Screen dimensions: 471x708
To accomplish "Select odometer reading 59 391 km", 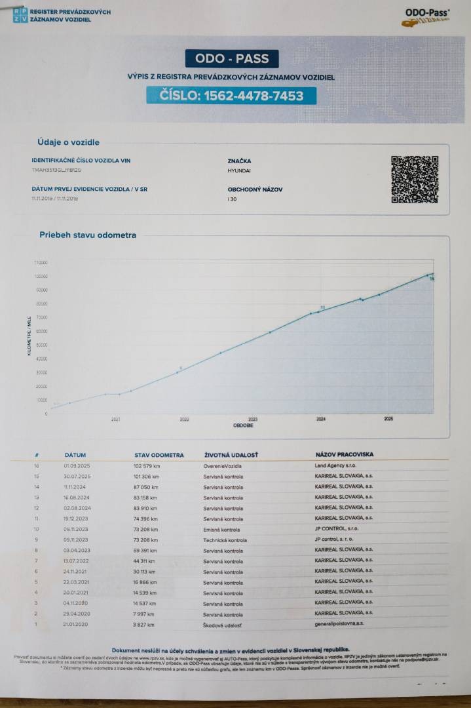I will 145,551.
